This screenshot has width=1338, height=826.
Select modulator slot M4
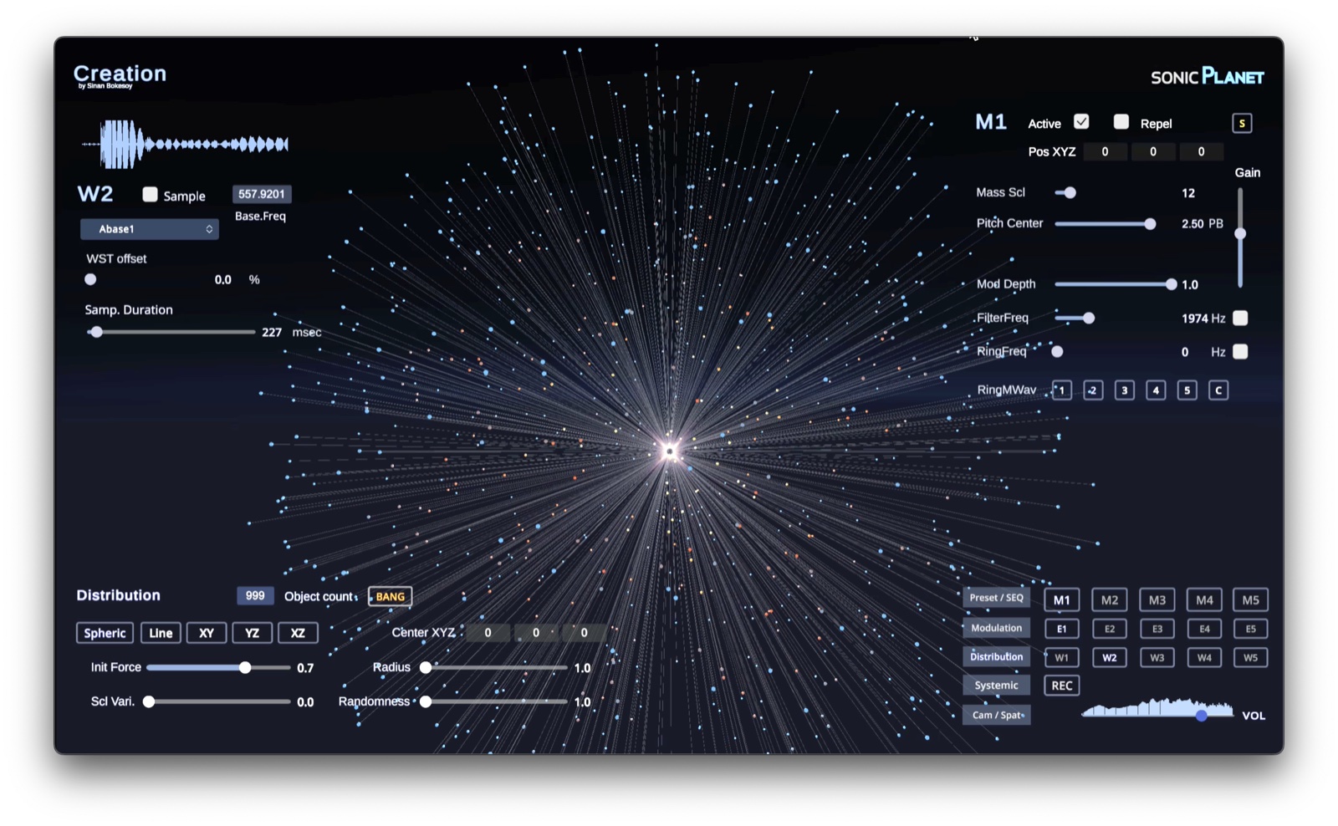pyautogui.click(x=1204, y=599)
